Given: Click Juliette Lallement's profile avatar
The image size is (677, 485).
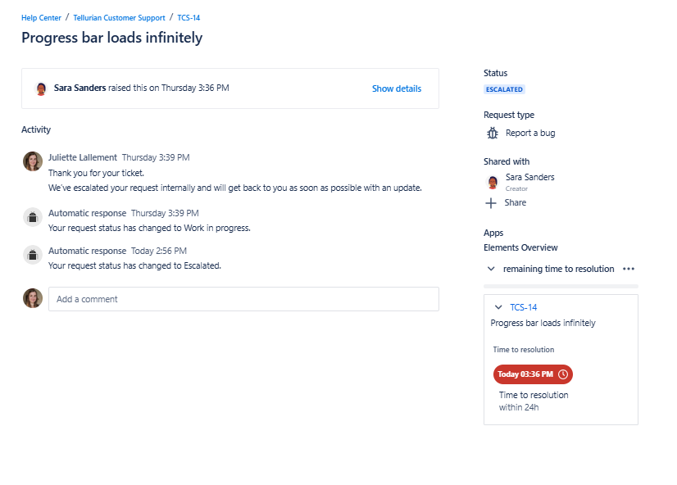Looking at the screenshot, I should (32, 161).
